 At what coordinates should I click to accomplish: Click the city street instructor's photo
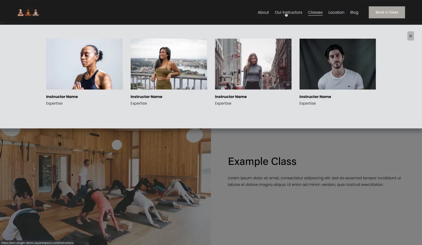[253, 64]
